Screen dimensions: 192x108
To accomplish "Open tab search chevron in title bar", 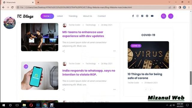I will click(169, 2).
